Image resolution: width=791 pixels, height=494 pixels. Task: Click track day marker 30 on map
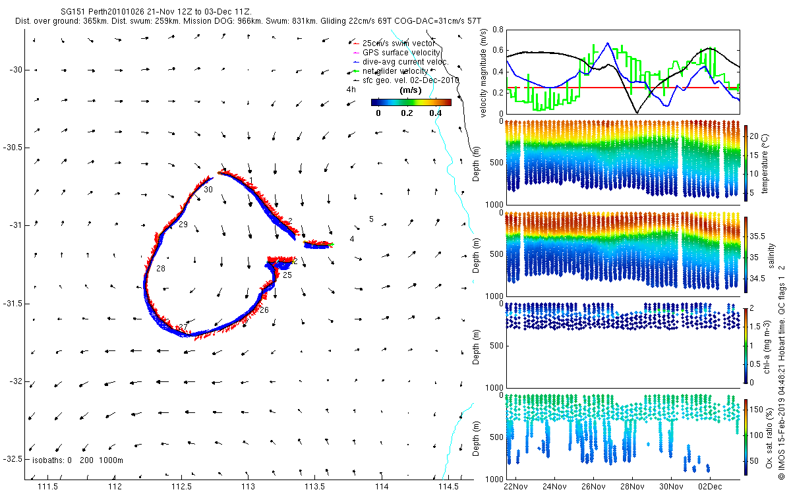(208, 190)
